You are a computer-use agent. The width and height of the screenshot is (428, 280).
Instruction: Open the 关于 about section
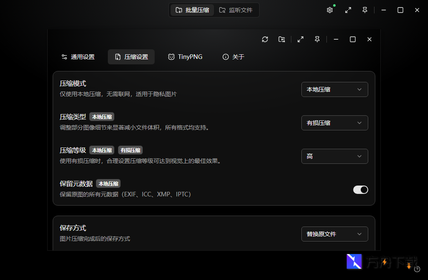coord(233,56)
